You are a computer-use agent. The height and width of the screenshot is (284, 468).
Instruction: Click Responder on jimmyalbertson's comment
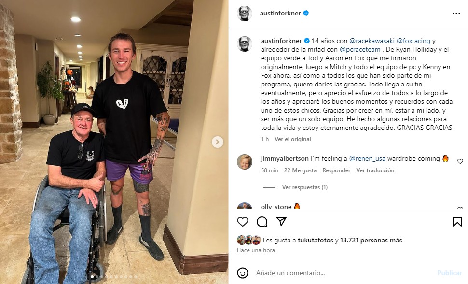tap(336, 170)
